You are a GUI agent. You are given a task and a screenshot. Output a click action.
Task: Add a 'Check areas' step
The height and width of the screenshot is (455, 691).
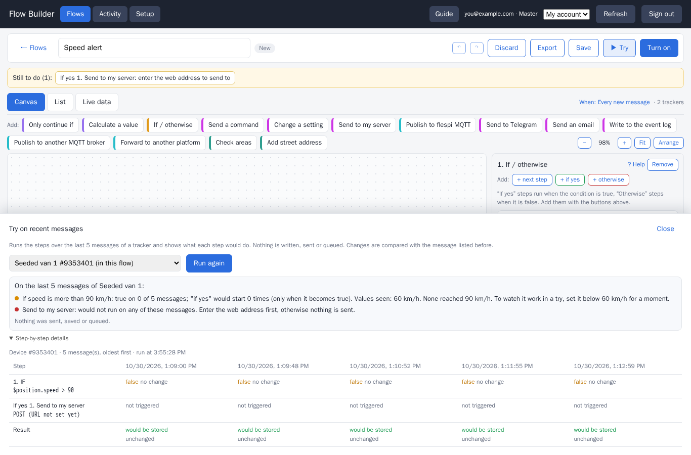coord(233,143)
